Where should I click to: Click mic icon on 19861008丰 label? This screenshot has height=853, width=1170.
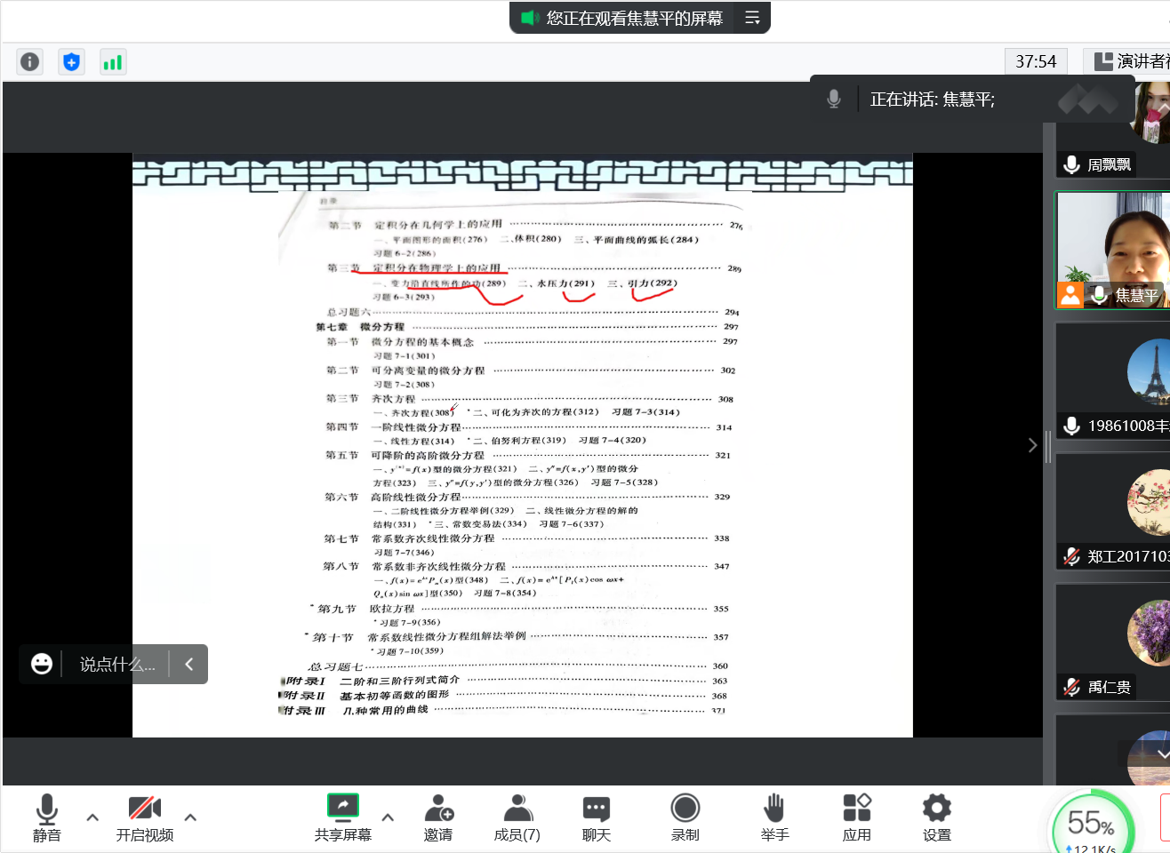coord(1072,426)
